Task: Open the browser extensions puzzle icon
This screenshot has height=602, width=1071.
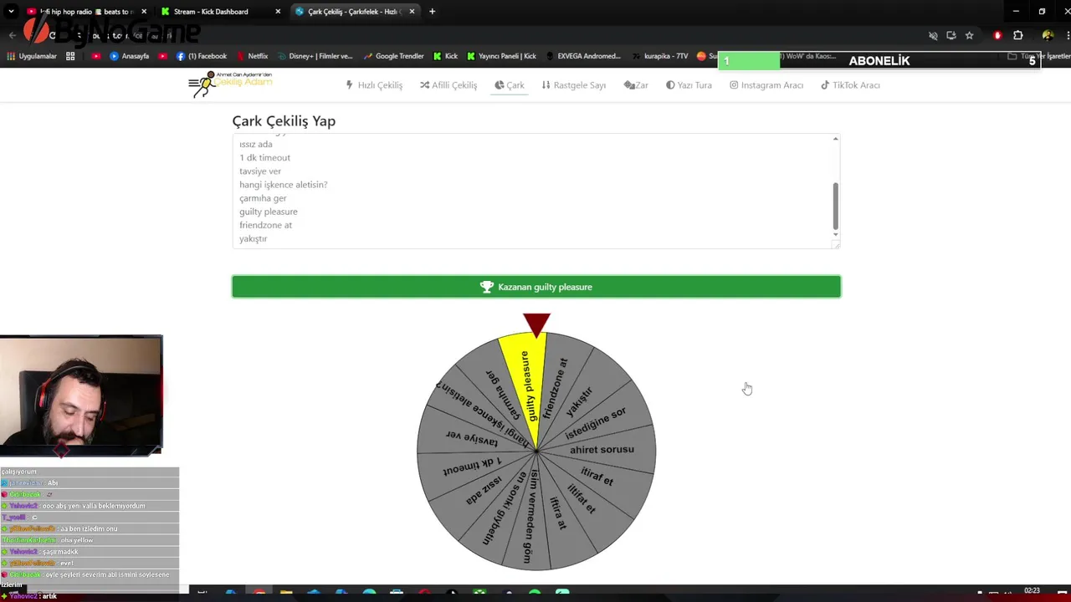Action: tap(1018, 35)
